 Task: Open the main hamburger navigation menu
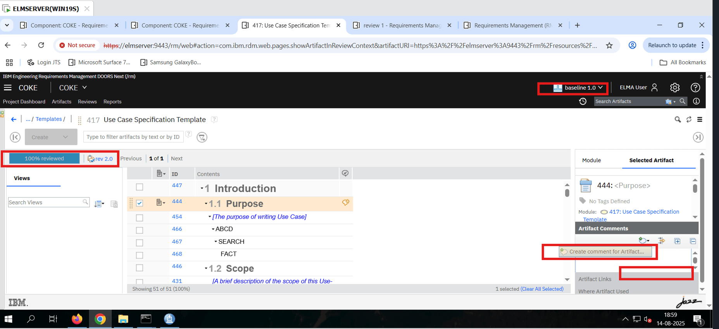[8, 88]
